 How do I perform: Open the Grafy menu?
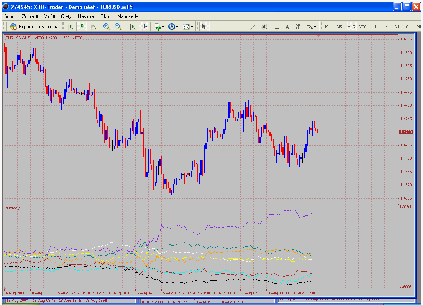pos(66,16)
